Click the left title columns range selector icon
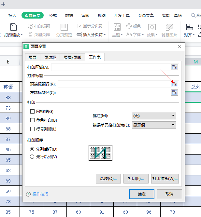This screenshot has height=217, width=201. [x=175, y=93]
